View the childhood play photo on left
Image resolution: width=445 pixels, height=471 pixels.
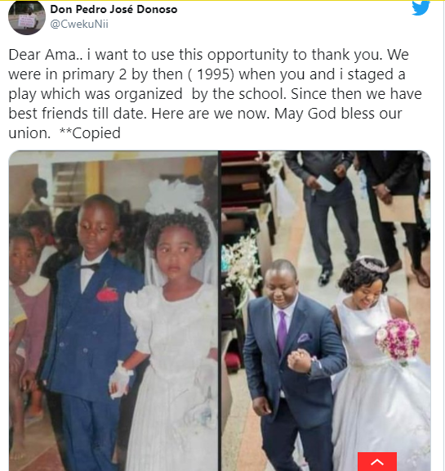coord(113,311)
